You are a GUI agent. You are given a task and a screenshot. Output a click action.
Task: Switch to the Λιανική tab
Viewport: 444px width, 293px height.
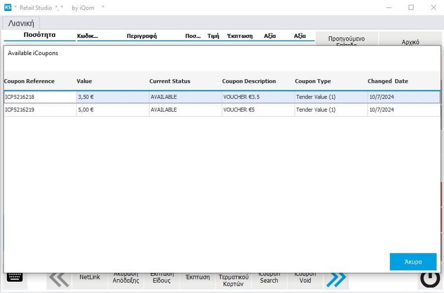click(21, 23)
